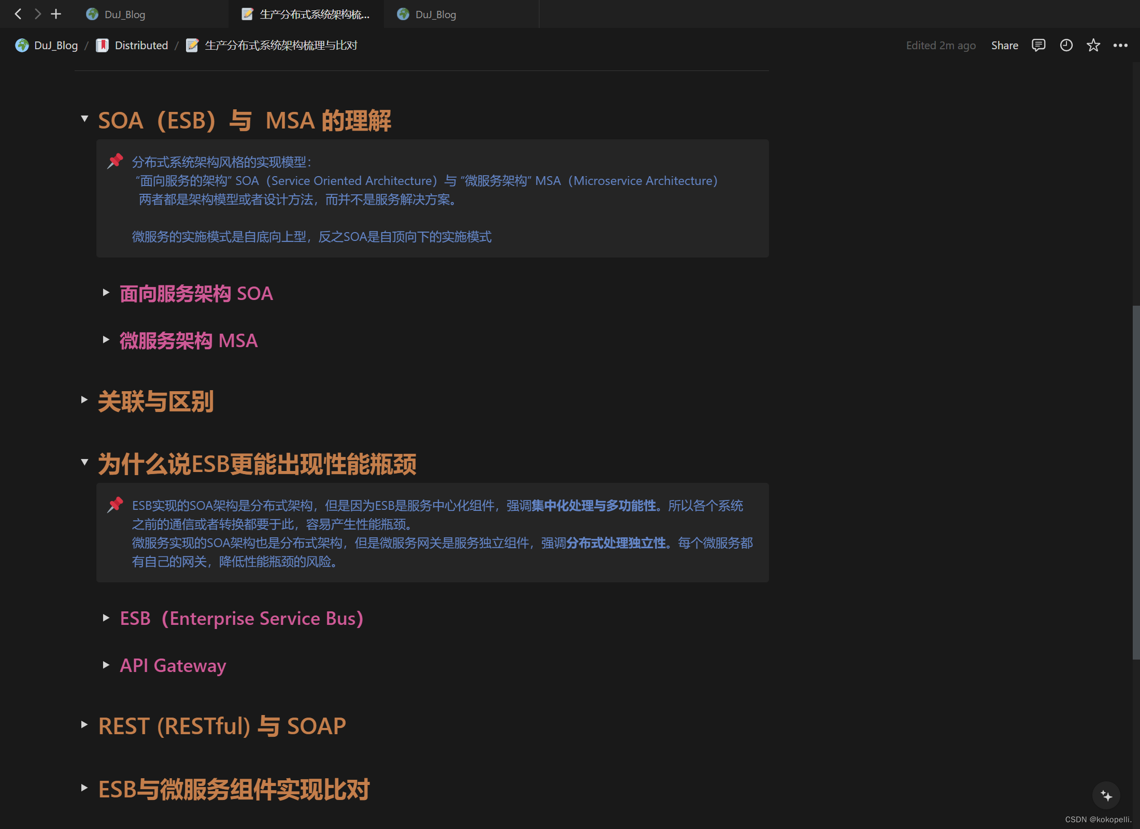Switch to the rightmost DuJ_Blog tab

tap(435, 14)
